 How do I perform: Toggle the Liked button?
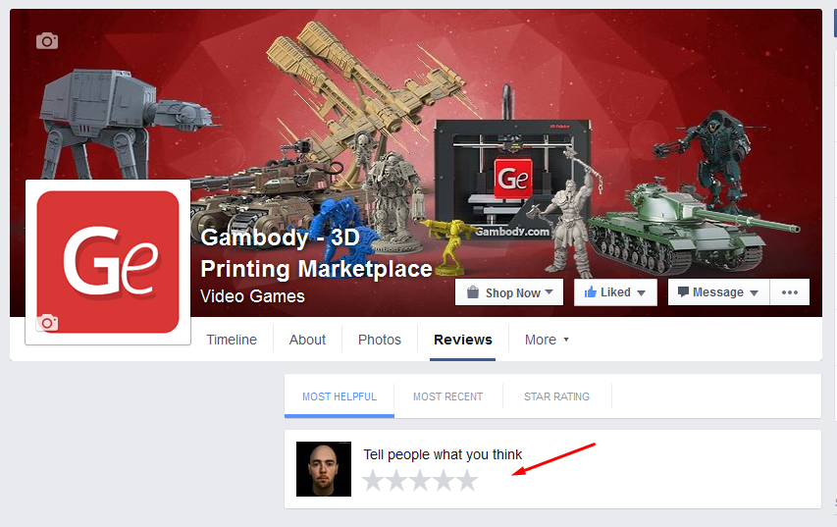click(615, 292)
